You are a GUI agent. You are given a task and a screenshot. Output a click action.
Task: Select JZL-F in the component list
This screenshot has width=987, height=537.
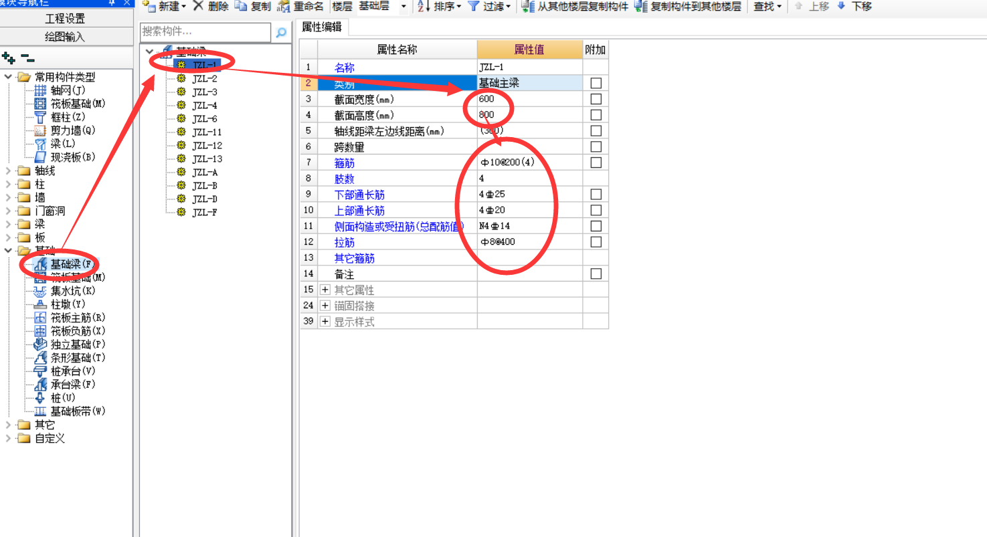click(205, 212)
